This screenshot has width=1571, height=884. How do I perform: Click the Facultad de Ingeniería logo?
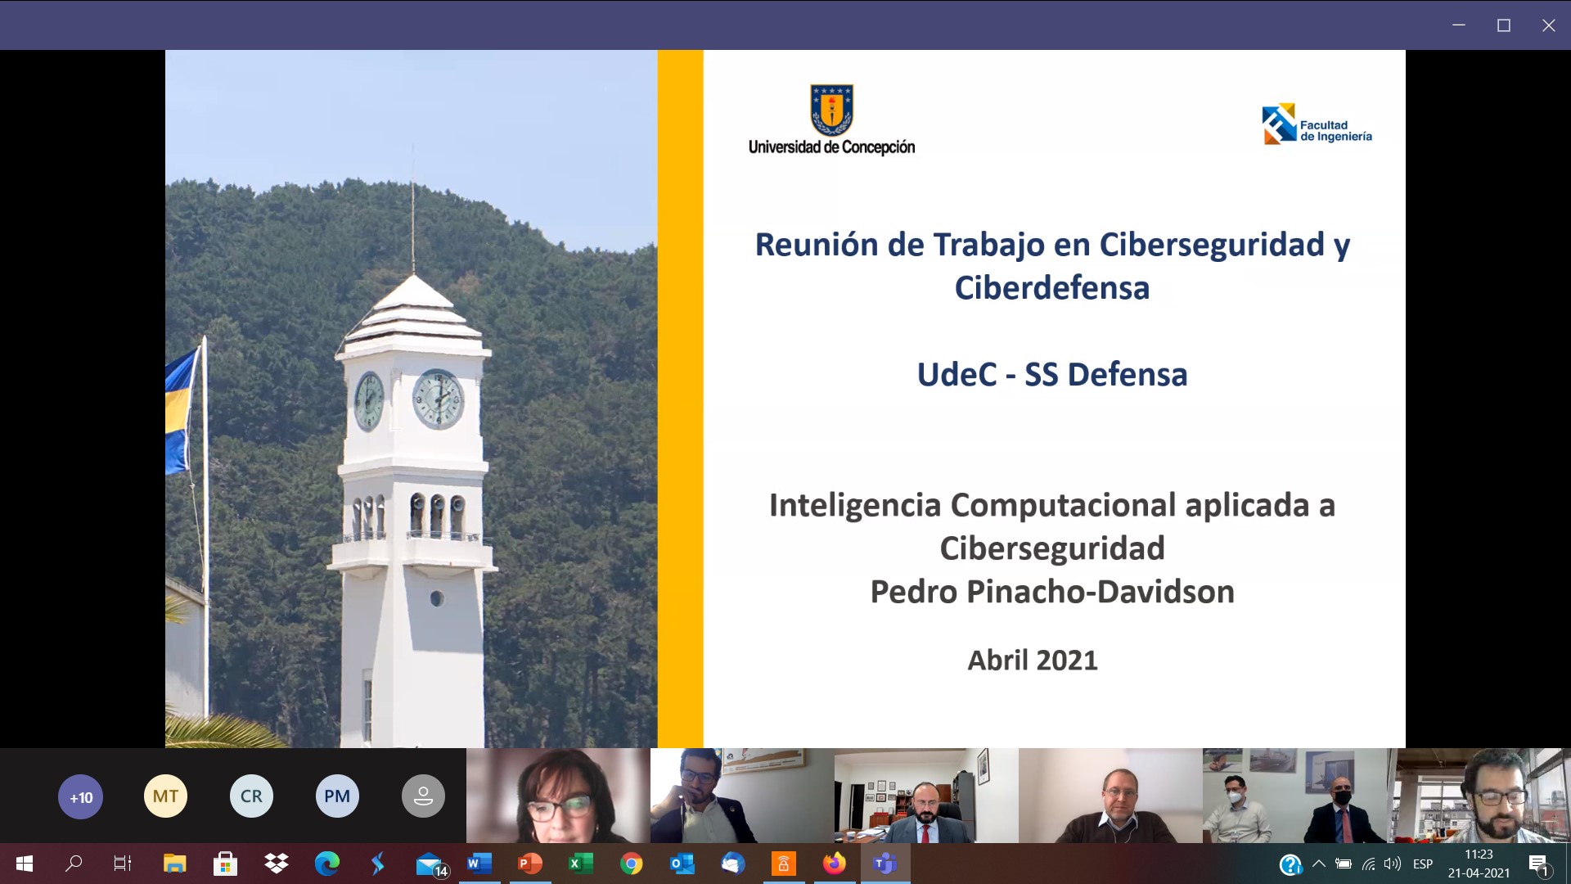(x=1317, y=124)
